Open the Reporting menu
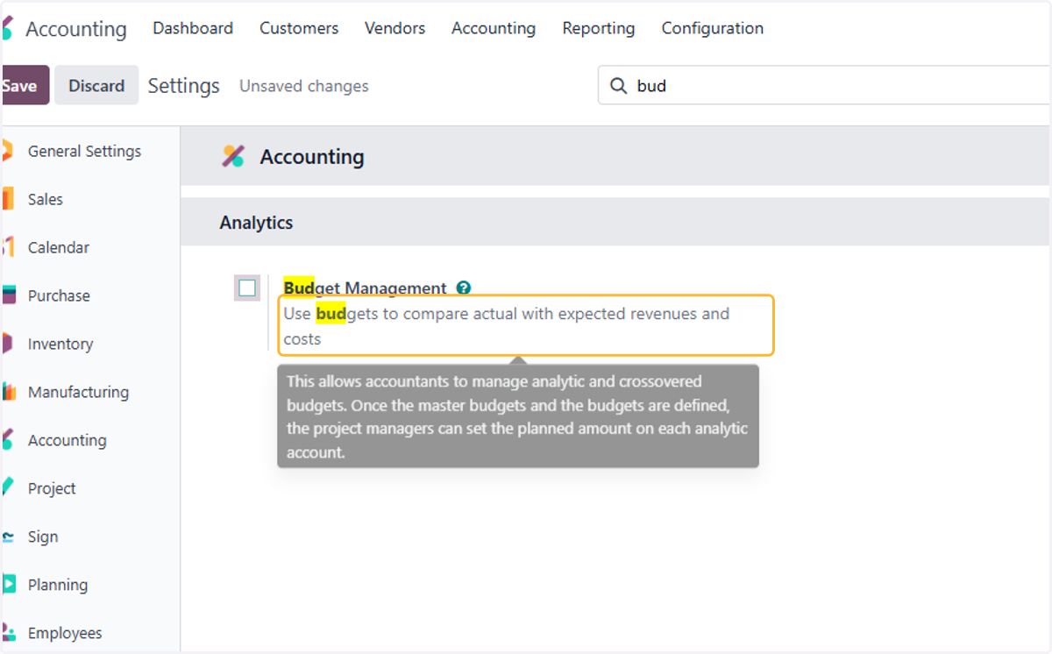 599,28
